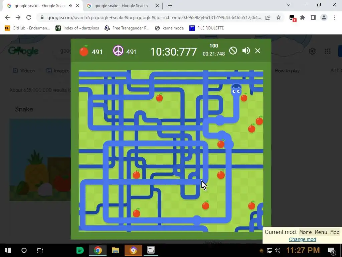Go forward in browser history
The height and width of the screenshot is (257, 342).
18,17
